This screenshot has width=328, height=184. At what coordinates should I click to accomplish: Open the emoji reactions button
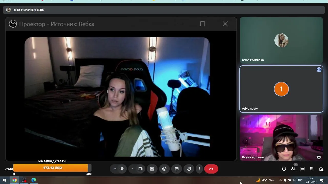click(x=164, y=169)
